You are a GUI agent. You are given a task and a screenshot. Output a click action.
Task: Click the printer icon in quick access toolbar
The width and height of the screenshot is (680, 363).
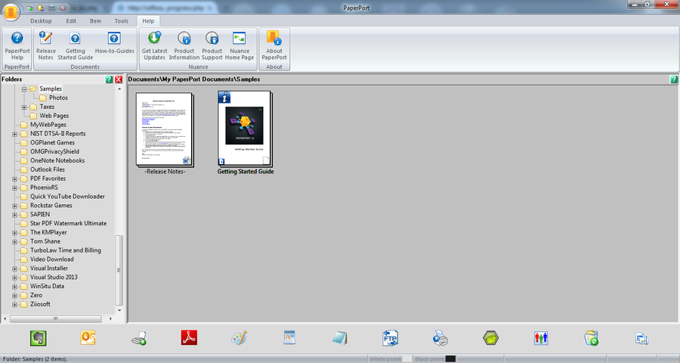(51, 8)
